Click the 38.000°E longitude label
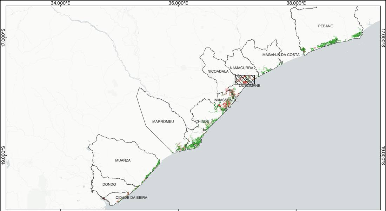Screen dimensions: 386x211 (x=296, y=3)
